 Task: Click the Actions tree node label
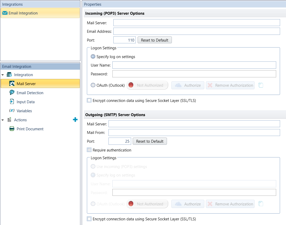[x=20, y=120]
